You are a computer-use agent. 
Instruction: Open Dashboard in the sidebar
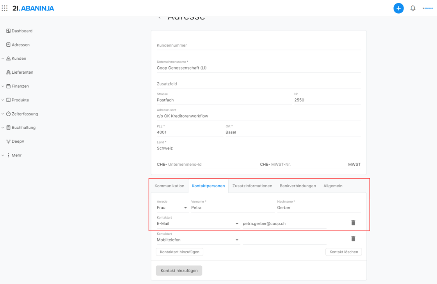[22, 31]
